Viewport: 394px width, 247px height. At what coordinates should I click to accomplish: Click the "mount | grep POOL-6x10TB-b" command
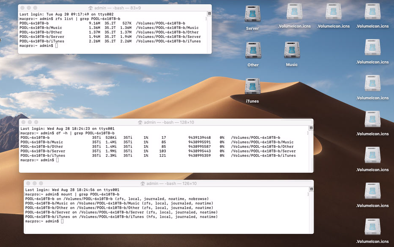90,194
